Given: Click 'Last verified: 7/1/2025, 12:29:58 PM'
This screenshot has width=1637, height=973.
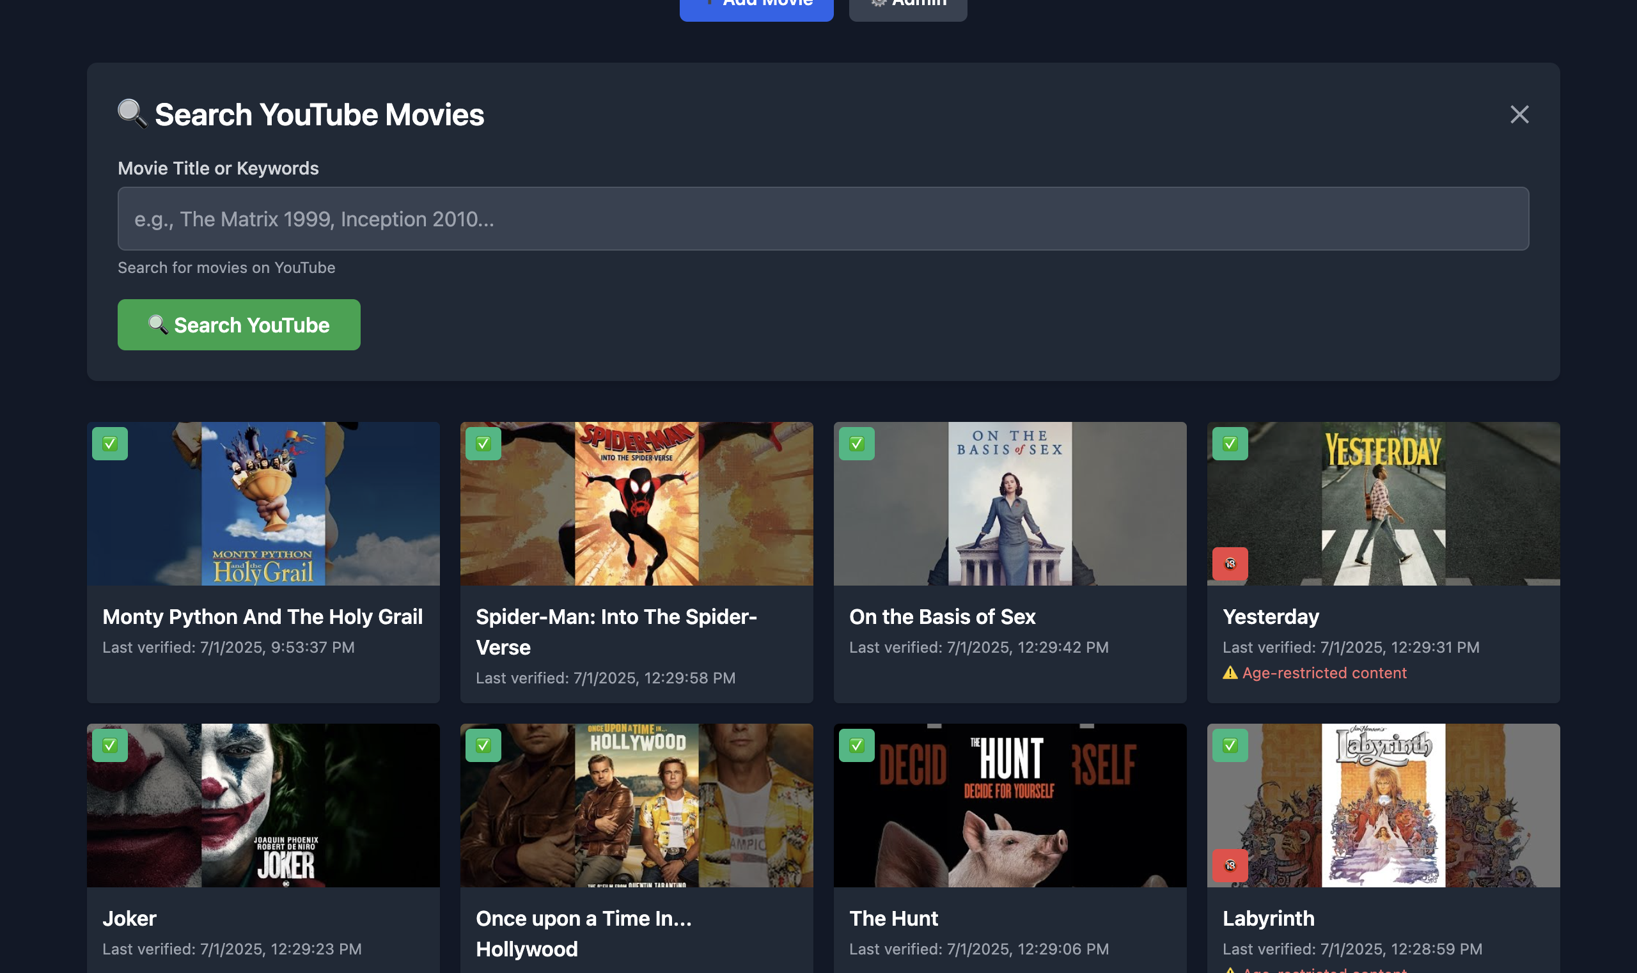Looking at the screenshot, I should pyautogui.click(x=606, y=678).
